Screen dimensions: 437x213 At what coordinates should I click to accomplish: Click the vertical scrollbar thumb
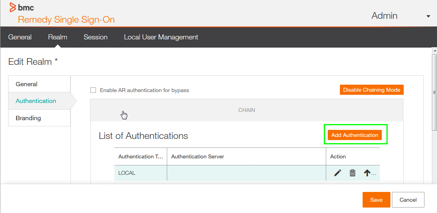(434, 92)
